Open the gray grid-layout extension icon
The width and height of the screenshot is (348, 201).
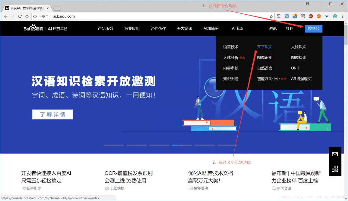pos(303,16)
